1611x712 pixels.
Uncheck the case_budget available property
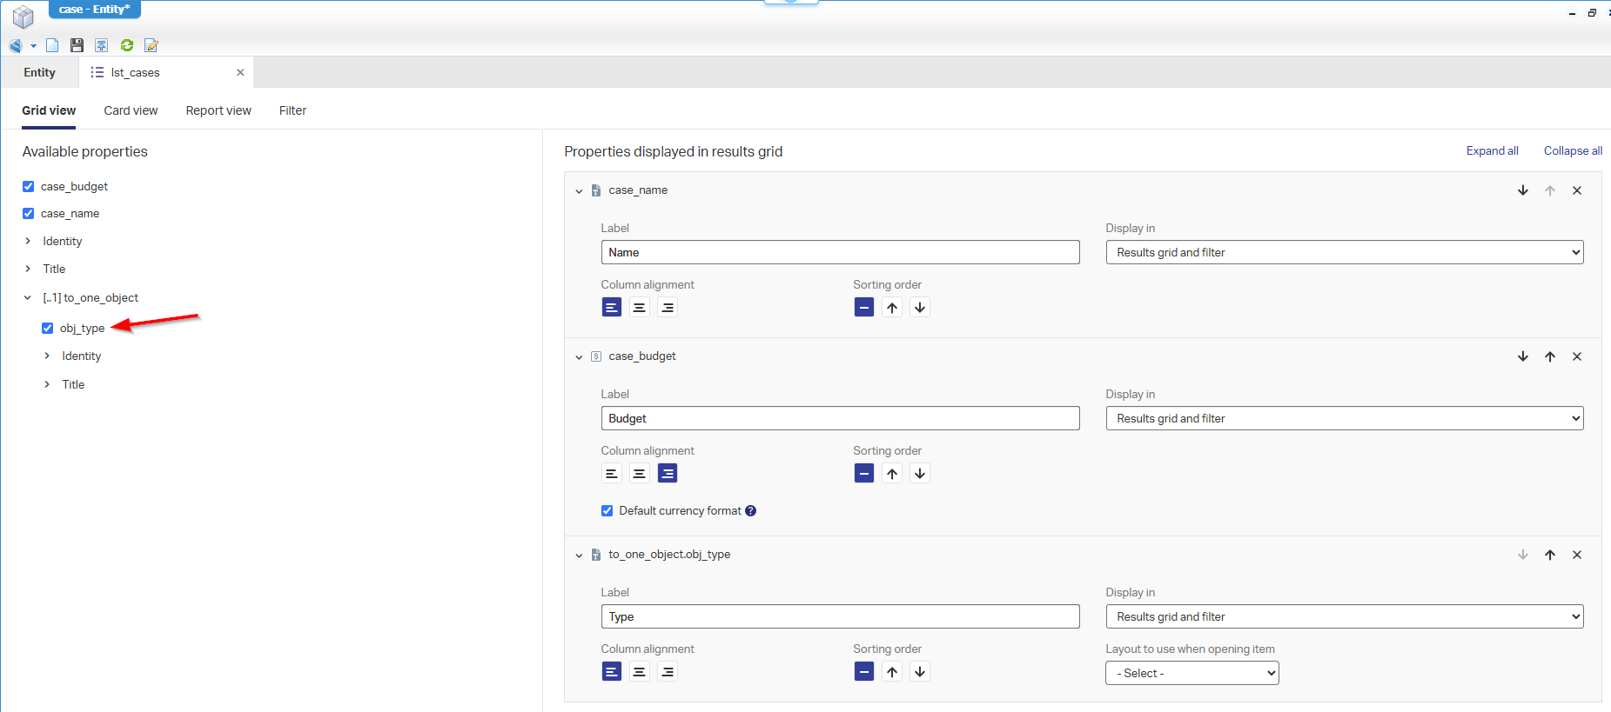tap(29, 187)
